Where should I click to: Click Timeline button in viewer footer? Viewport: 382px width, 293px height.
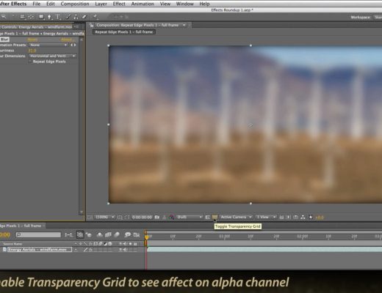(x=296, y=217)
